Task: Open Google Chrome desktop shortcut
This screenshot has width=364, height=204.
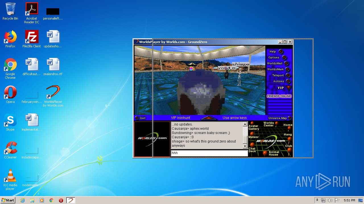Action: [10, 69]
